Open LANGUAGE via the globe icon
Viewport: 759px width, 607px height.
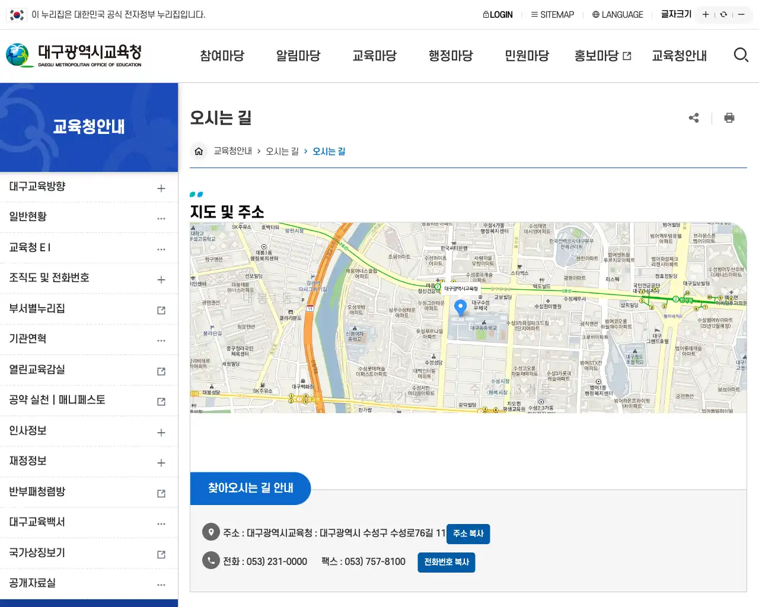point(595,14)
